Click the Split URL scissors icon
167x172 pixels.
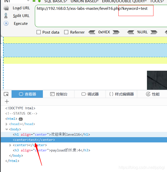click(6, 16)
